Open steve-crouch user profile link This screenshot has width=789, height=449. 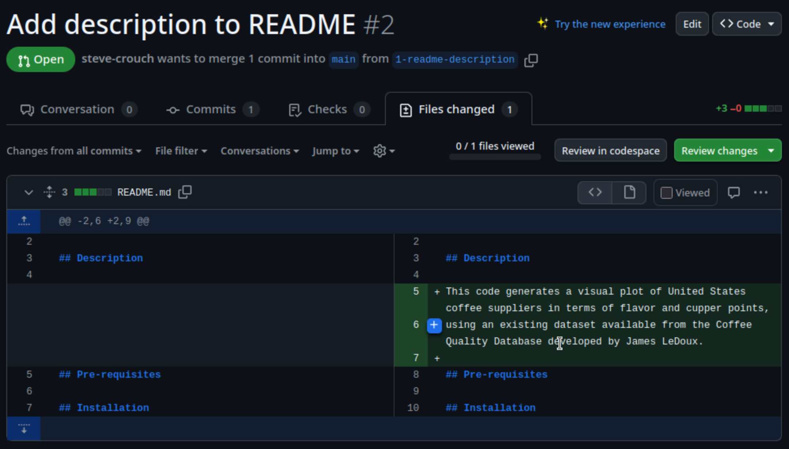pyautogui.click(x=118, y=59)
